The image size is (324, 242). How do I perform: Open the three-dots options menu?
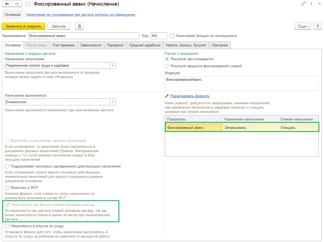tap(312, 3)
